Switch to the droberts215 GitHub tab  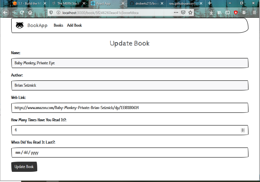pos(147,4)
